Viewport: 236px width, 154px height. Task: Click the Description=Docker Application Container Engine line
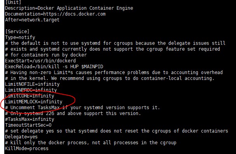[69, 8]
